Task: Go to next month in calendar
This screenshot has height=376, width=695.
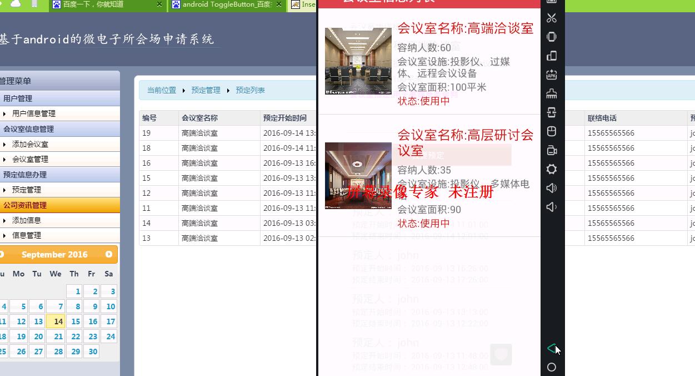Action: [x=109, y=254]
